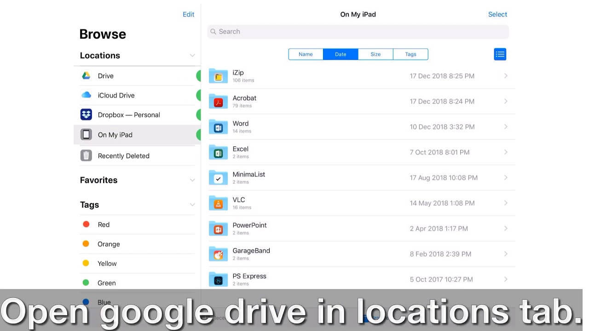Open the Excel folder icon
This screenshot has width=589, height=331.
[x=218, y=152]
